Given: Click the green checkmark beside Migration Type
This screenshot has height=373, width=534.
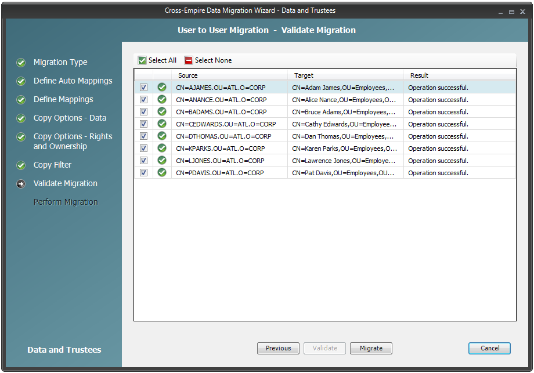Looking at the screenshot, I should [x=21, y=63].
